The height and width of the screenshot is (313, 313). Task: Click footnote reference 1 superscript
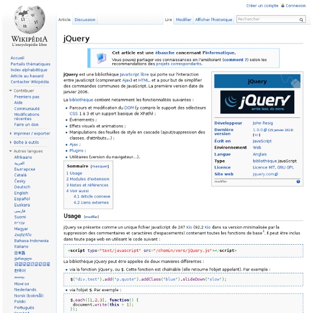click(263, 231)
